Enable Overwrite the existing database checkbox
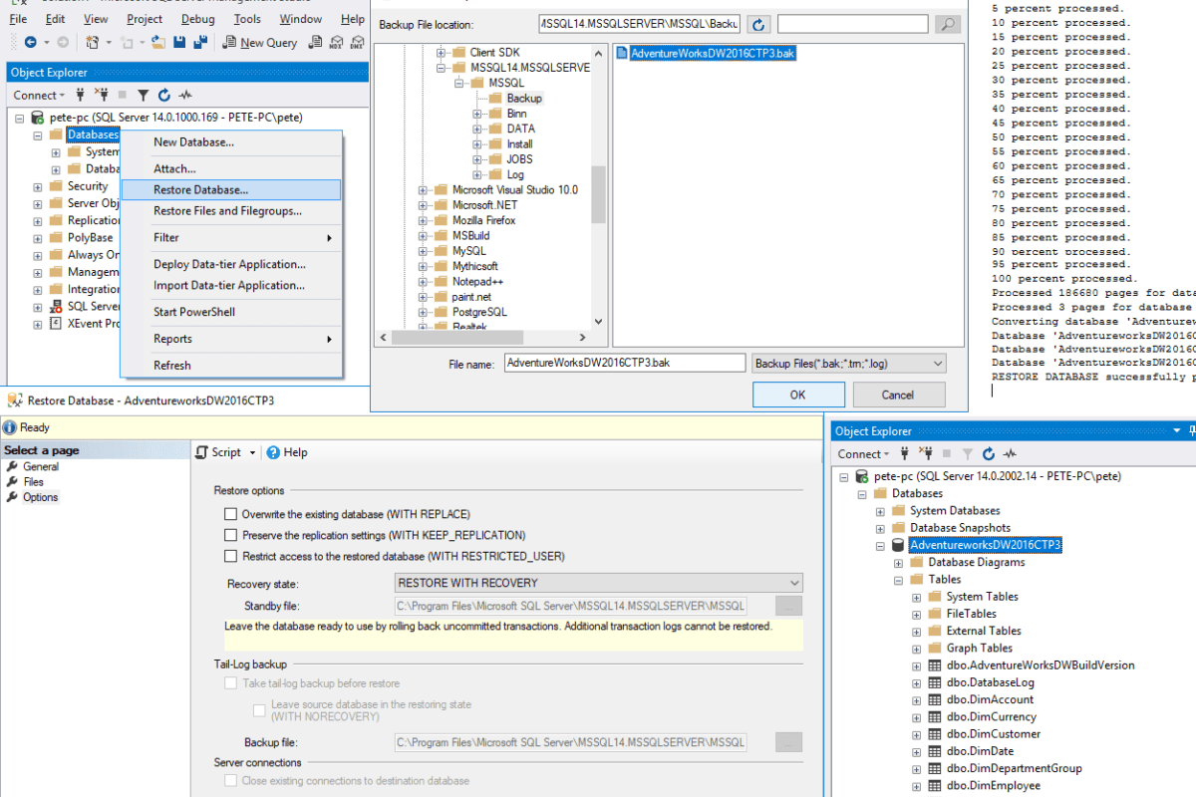The image size is (1196, 797). pos(231,514)
